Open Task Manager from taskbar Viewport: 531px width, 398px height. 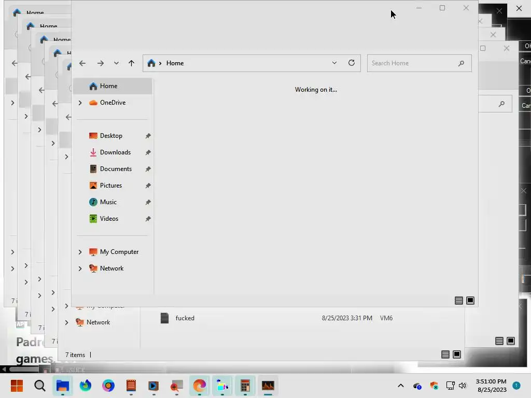[268, 386]
